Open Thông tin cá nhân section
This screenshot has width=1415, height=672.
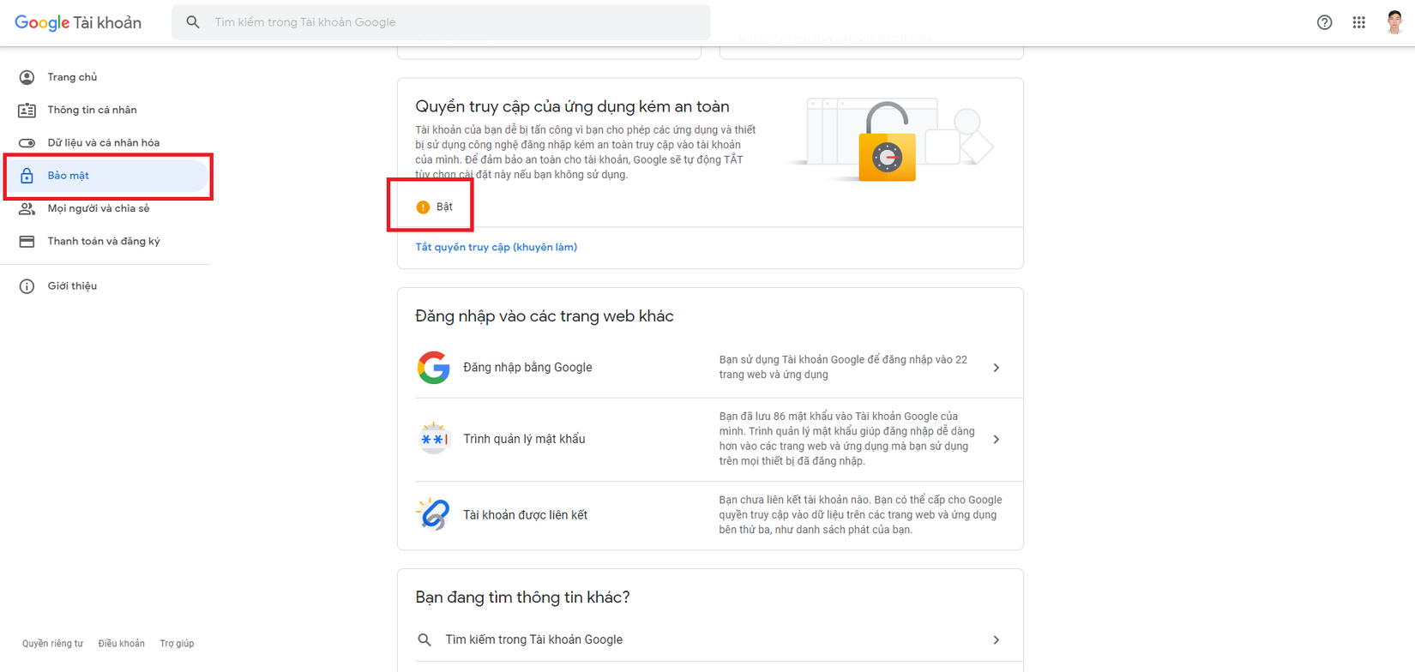[x=92, y=110]
